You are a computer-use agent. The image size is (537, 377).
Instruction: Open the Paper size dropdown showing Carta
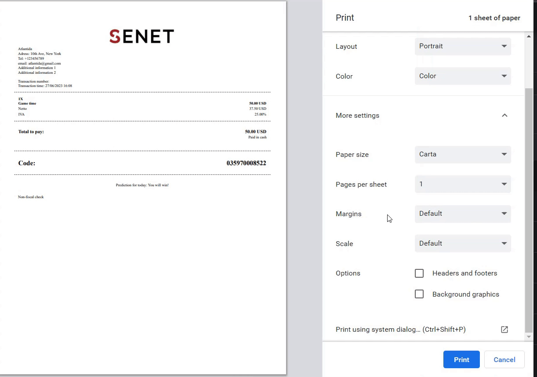tap(462, 154)
